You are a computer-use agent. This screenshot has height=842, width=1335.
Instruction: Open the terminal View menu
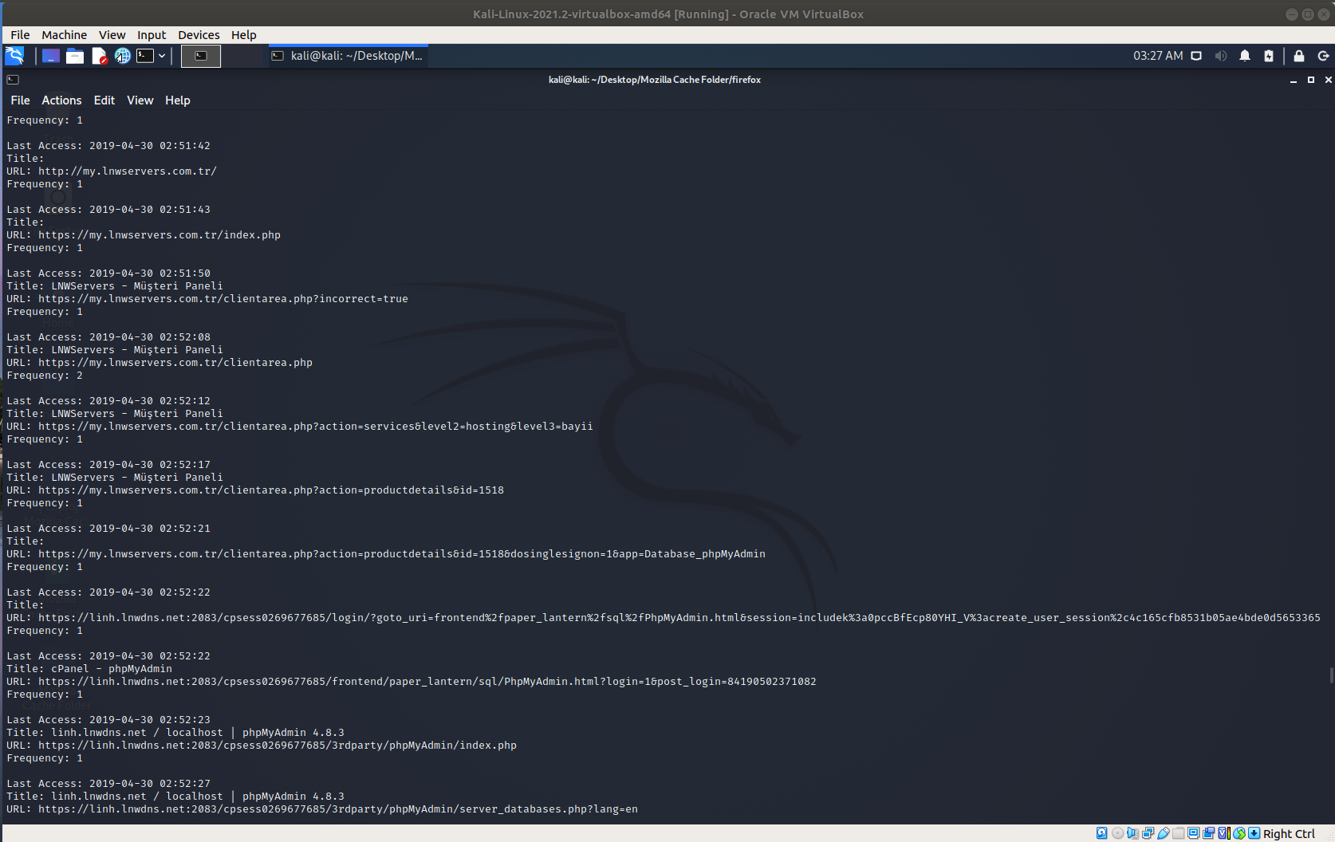pyautogui.click(x=140, y=100)
